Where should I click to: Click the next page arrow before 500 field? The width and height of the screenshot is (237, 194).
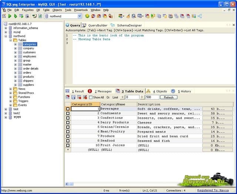pyautogui.click(x=142, y=97)
